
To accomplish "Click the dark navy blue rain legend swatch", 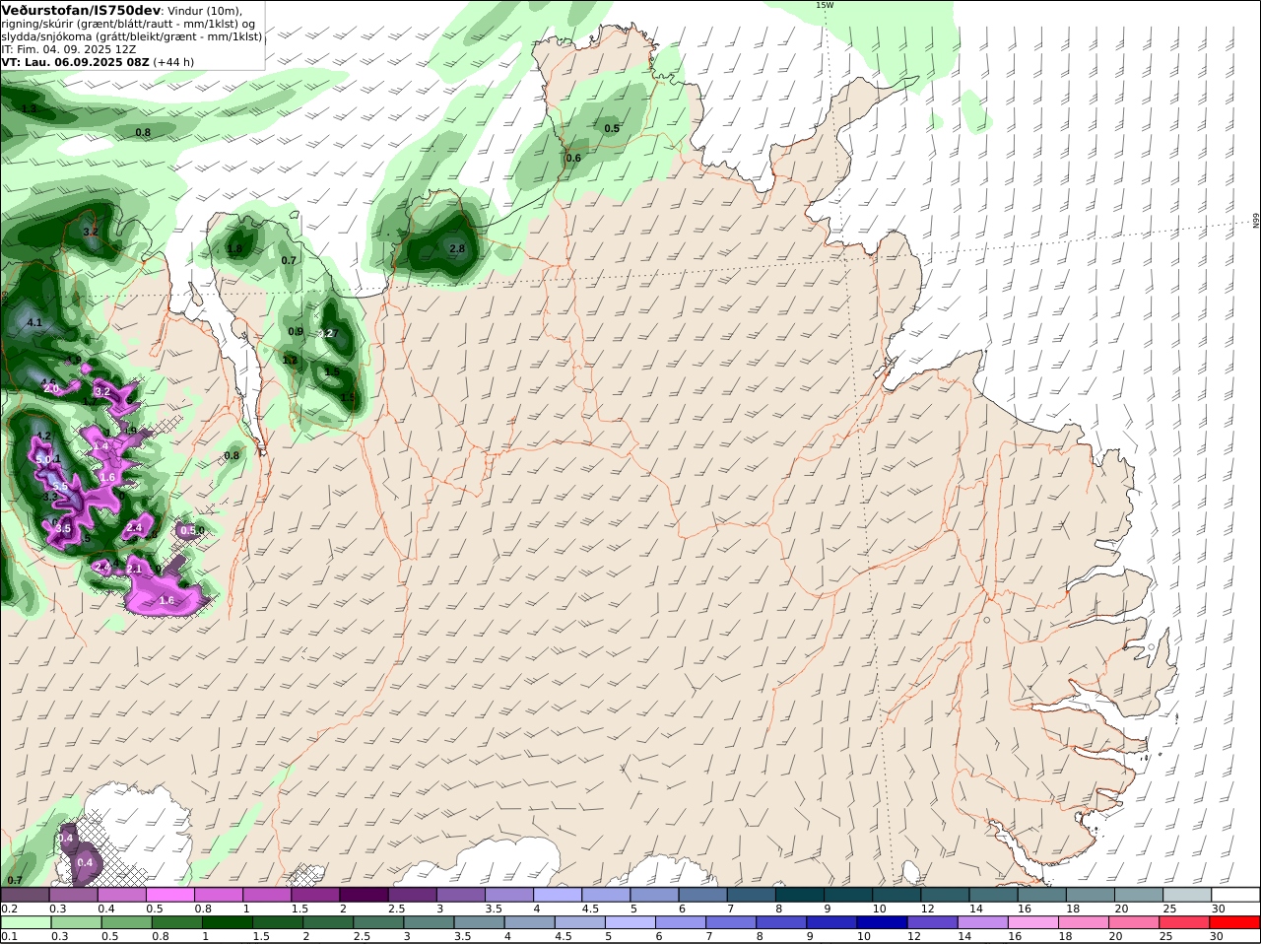I will coord(882,922).
